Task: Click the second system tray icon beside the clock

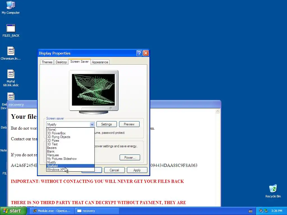Action: tap(266, 211)
